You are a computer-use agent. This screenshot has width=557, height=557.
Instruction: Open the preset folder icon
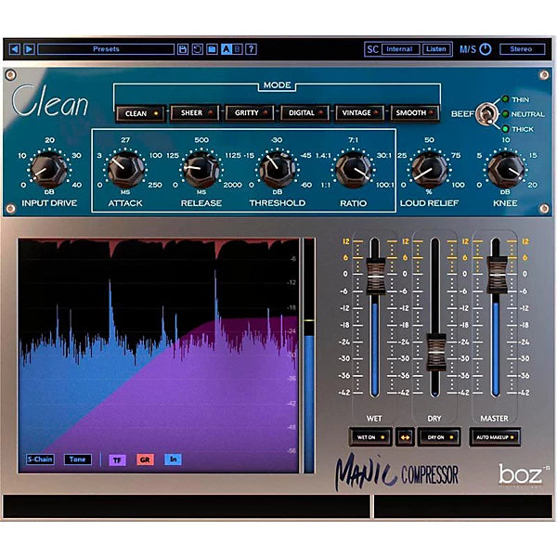(211, 48)
